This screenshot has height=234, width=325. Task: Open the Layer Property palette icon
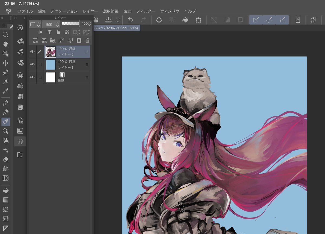(x=20, y=131)
